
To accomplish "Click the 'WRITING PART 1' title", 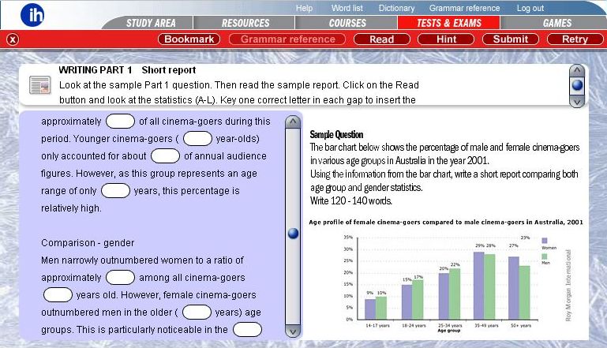I will pyautogui.click(x=96, y=70).
